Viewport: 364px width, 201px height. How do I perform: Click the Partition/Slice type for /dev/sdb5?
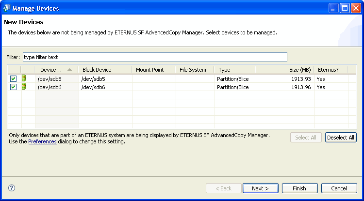pyautogui.click(x=233, y=79)
